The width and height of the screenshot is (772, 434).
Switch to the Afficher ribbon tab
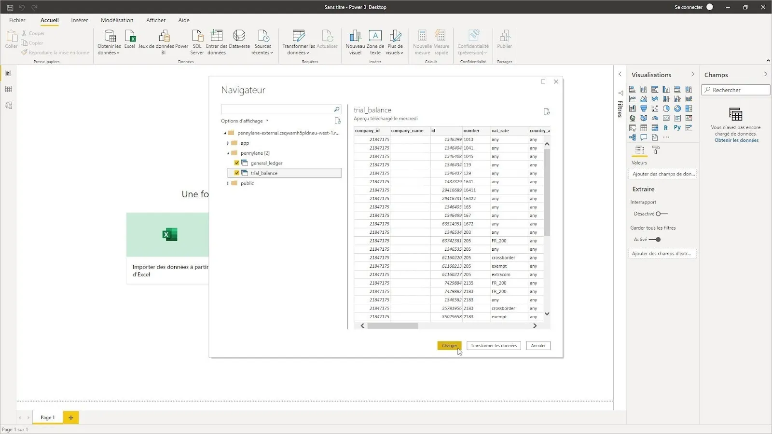[156, 20]
